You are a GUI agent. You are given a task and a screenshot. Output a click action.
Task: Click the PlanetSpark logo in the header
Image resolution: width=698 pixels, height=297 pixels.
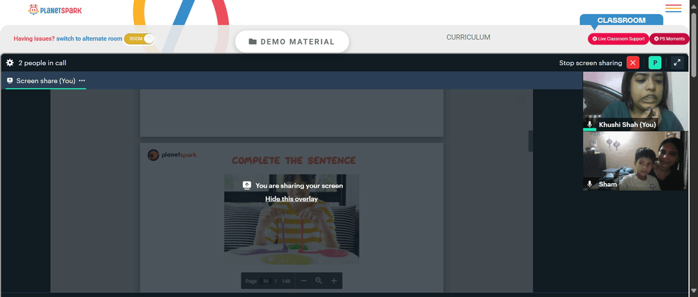[x=54, y=10]
